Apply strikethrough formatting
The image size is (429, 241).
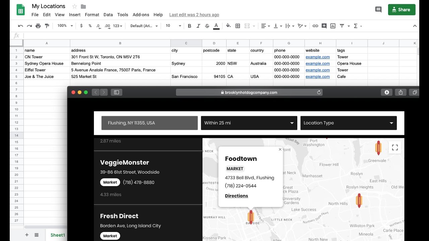tap(207, 26)
